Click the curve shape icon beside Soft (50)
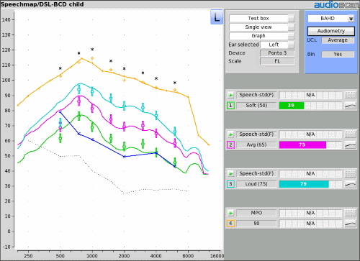The height and width of the screenshot is (261, 360). pyautogui.click(x=350, y=106)
